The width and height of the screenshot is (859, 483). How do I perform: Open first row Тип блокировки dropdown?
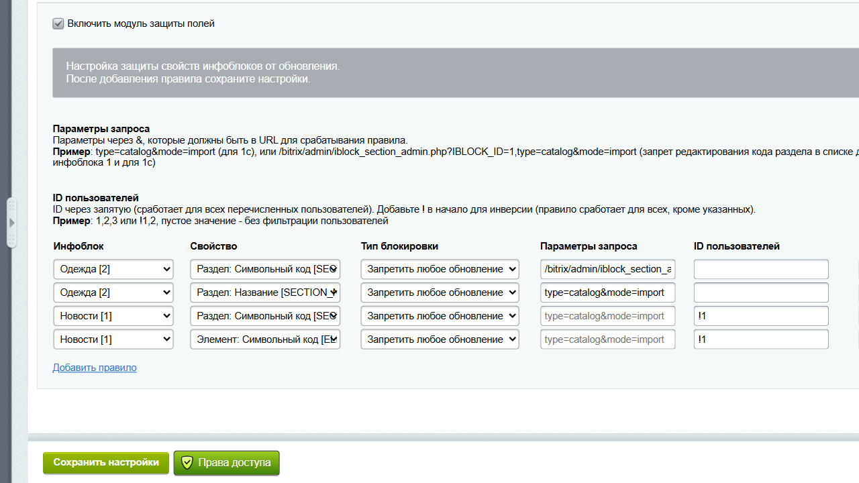tap(440, 269)
